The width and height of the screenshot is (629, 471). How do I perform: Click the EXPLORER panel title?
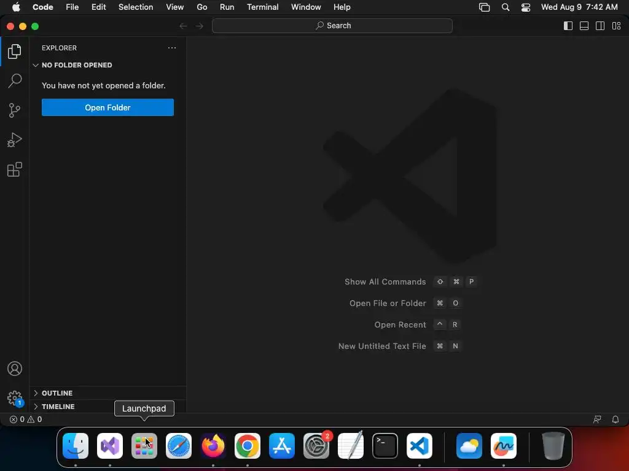click(x=59, y=48)
